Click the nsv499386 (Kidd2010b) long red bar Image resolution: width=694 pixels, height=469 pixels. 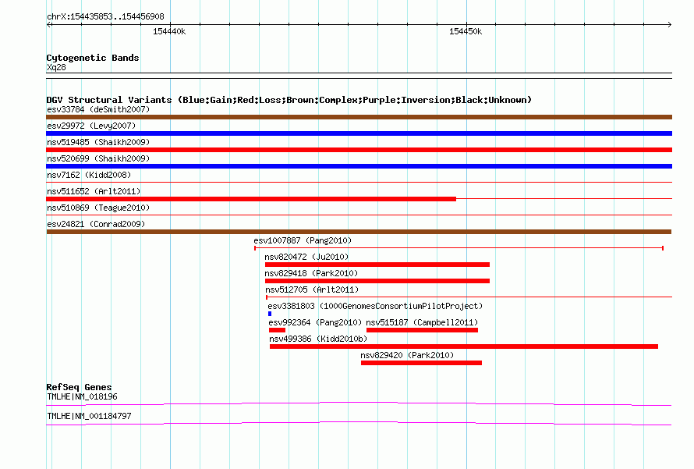463,346
